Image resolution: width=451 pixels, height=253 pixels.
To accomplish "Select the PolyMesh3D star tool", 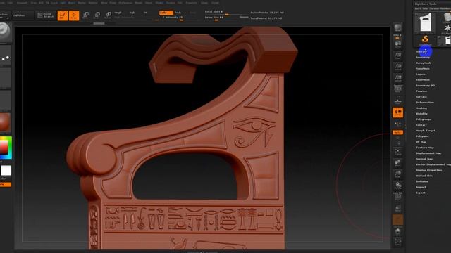I will [x=447, y=28].
